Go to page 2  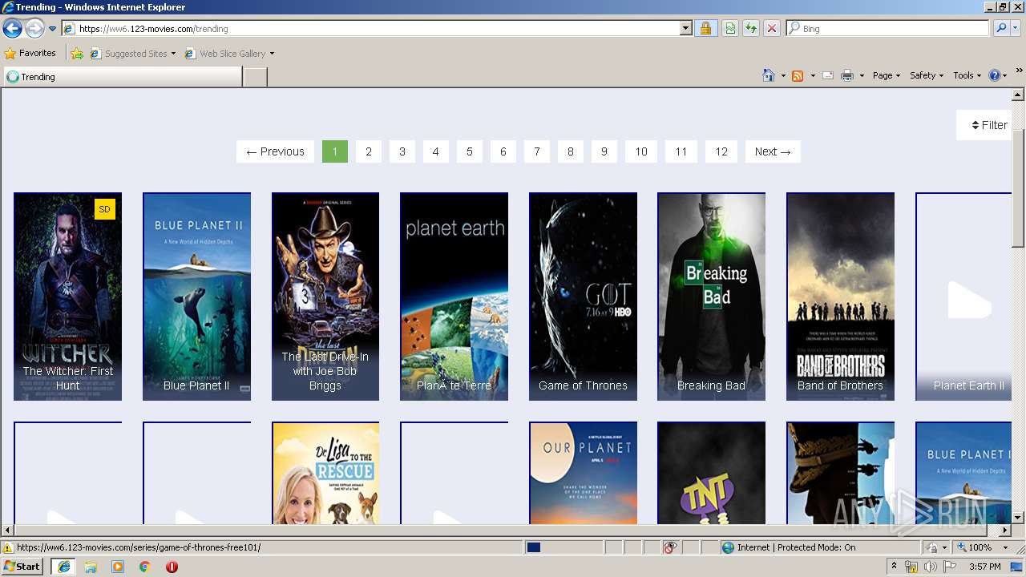(369, 151)
